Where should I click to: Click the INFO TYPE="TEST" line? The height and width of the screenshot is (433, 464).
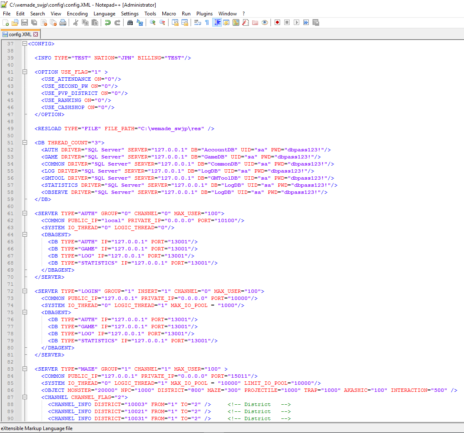click(113, 58)
